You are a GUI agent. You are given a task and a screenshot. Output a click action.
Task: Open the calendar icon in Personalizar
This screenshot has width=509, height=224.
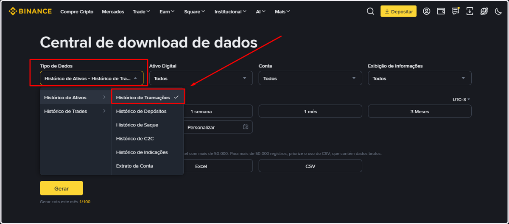click(x=245, y=127)
